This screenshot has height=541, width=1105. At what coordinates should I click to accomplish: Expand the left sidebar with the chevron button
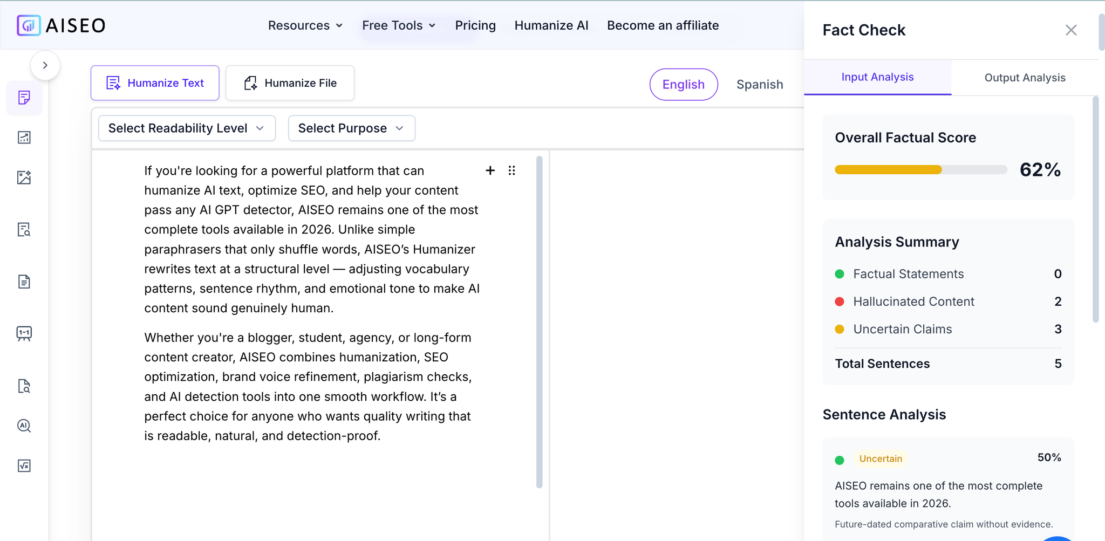coord(45,65)
